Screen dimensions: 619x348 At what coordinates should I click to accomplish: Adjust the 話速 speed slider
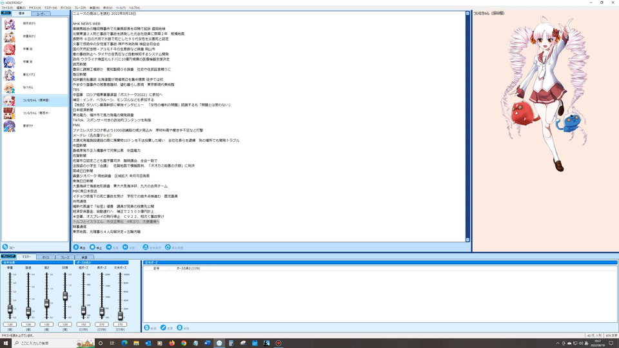coord(28,311)
